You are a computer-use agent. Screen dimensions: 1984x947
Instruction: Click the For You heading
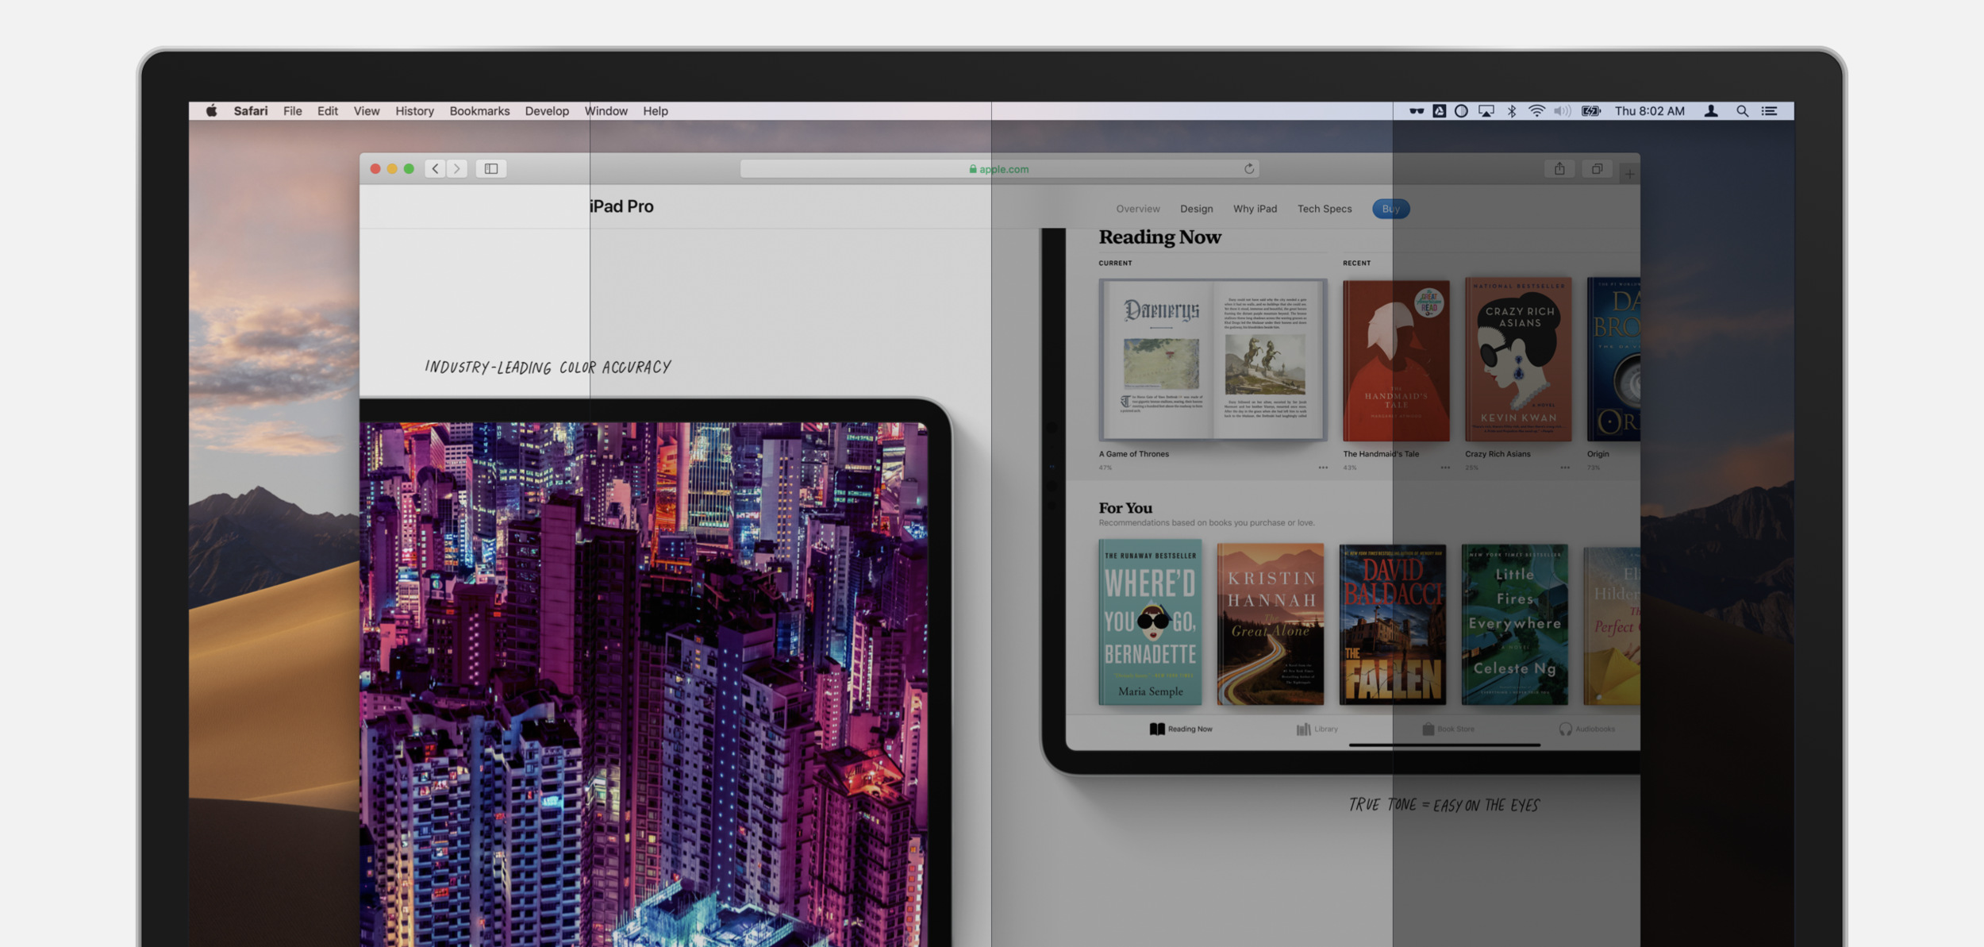coord(1125,508)
